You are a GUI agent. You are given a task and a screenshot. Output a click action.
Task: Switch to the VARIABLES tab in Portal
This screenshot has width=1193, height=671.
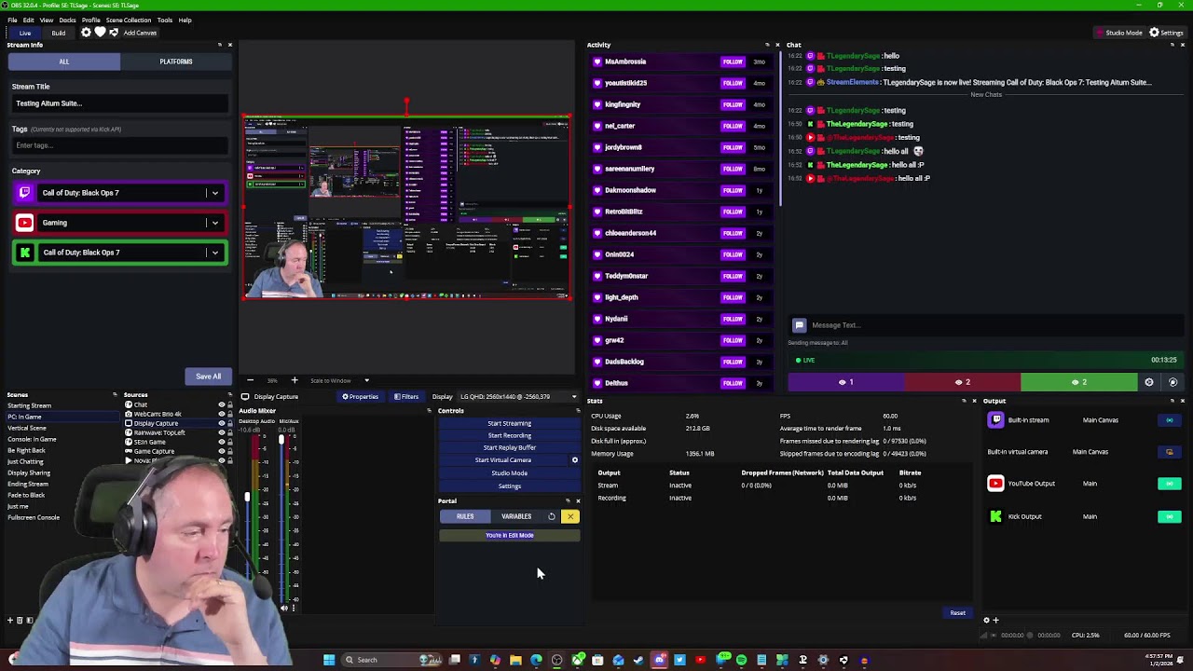click(516, 516)
